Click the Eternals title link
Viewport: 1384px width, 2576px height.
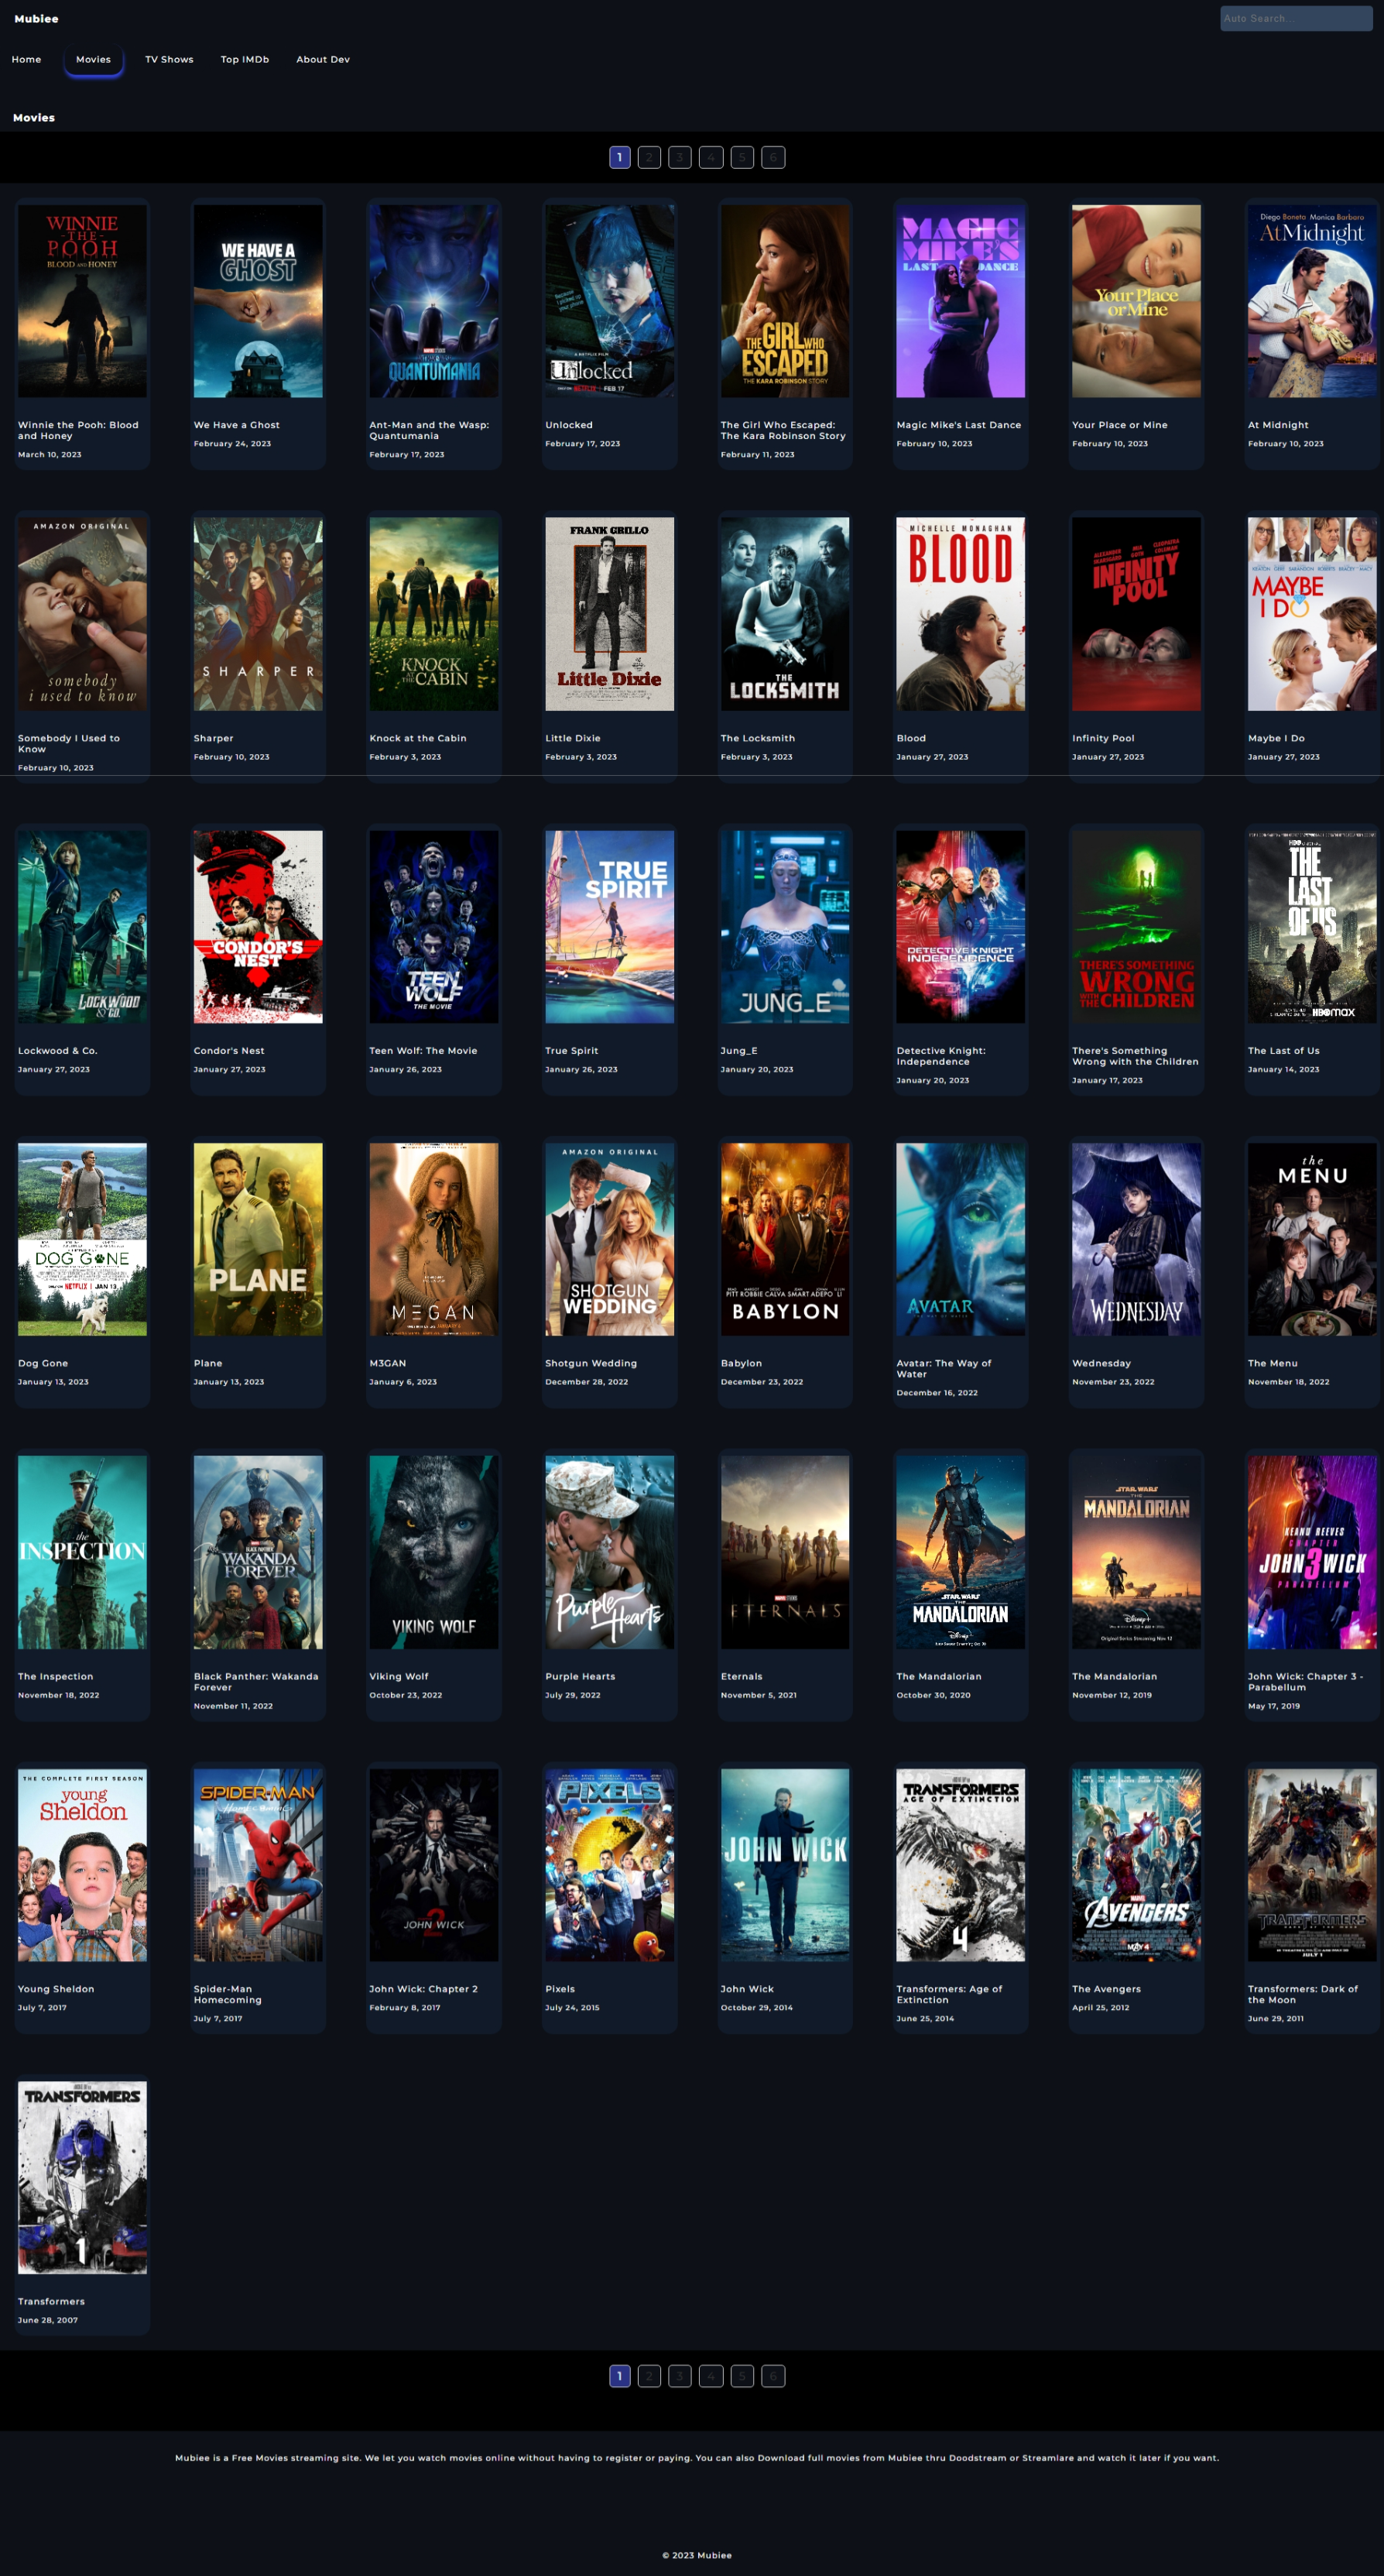(742, 1676)
